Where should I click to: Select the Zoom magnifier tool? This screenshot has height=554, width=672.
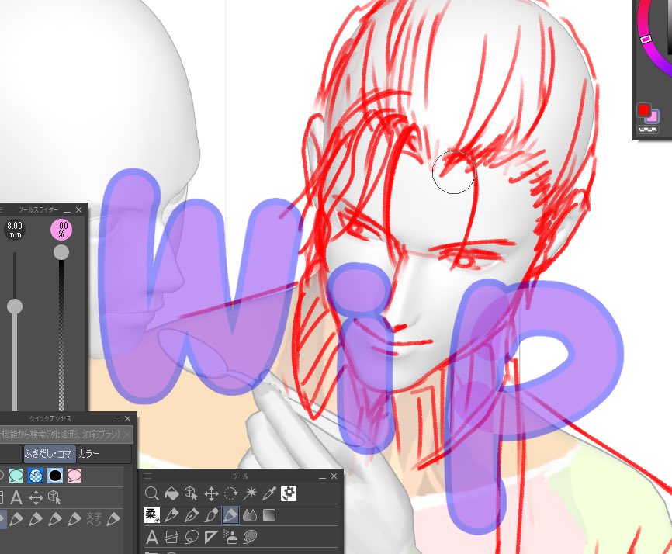(152, 493)
